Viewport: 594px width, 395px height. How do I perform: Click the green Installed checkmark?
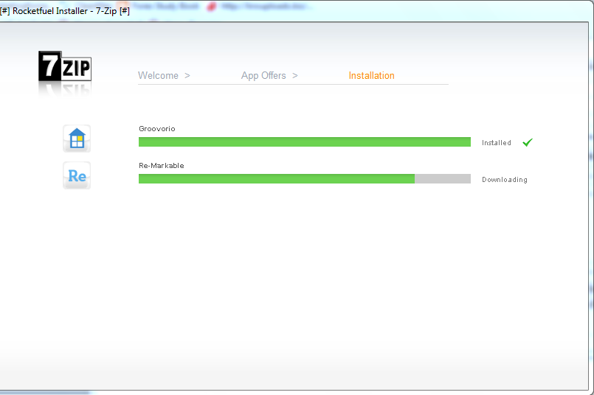coord(528,142)
